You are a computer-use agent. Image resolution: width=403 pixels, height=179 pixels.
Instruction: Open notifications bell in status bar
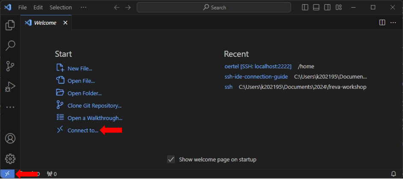394,174
